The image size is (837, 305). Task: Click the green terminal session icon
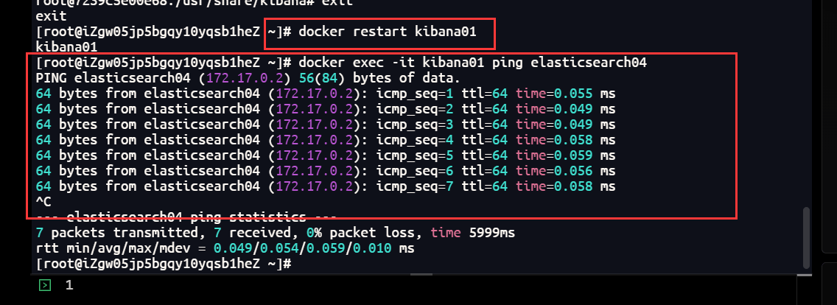point(46,286)
